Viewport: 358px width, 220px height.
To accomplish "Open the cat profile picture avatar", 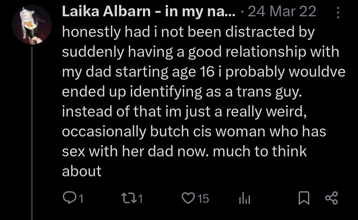I will [x=32, y=25].
